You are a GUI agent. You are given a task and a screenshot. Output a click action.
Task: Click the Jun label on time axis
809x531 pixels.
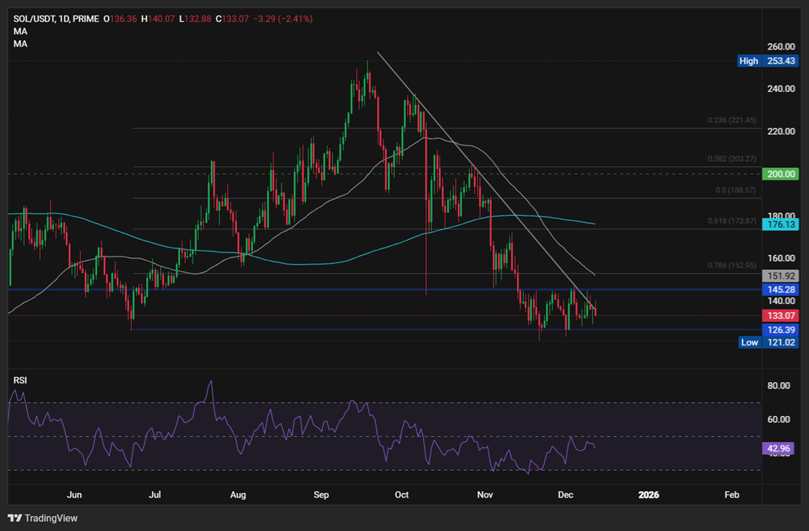pos(74,494)
